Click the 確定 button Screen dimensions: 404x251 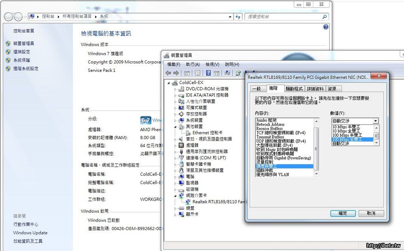(x=342, y=213)
